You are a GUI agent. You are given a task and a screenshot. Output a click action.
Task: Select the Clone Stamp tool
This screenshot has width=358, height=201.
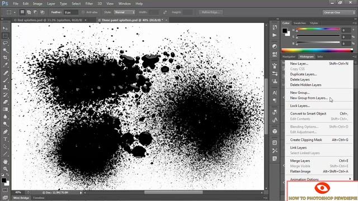(x=5, y=88)
